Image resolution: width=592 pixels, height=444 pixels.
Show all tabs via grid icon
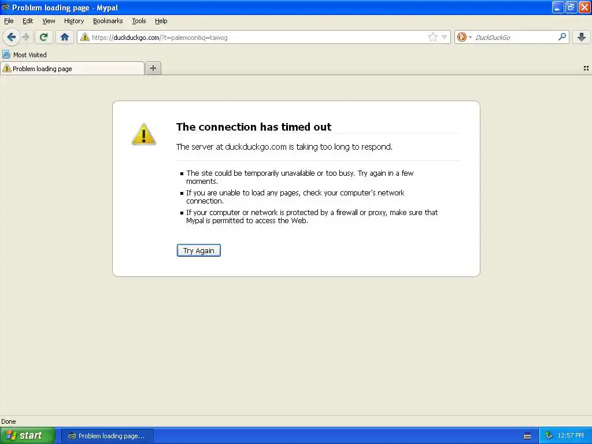coord(586,68)
